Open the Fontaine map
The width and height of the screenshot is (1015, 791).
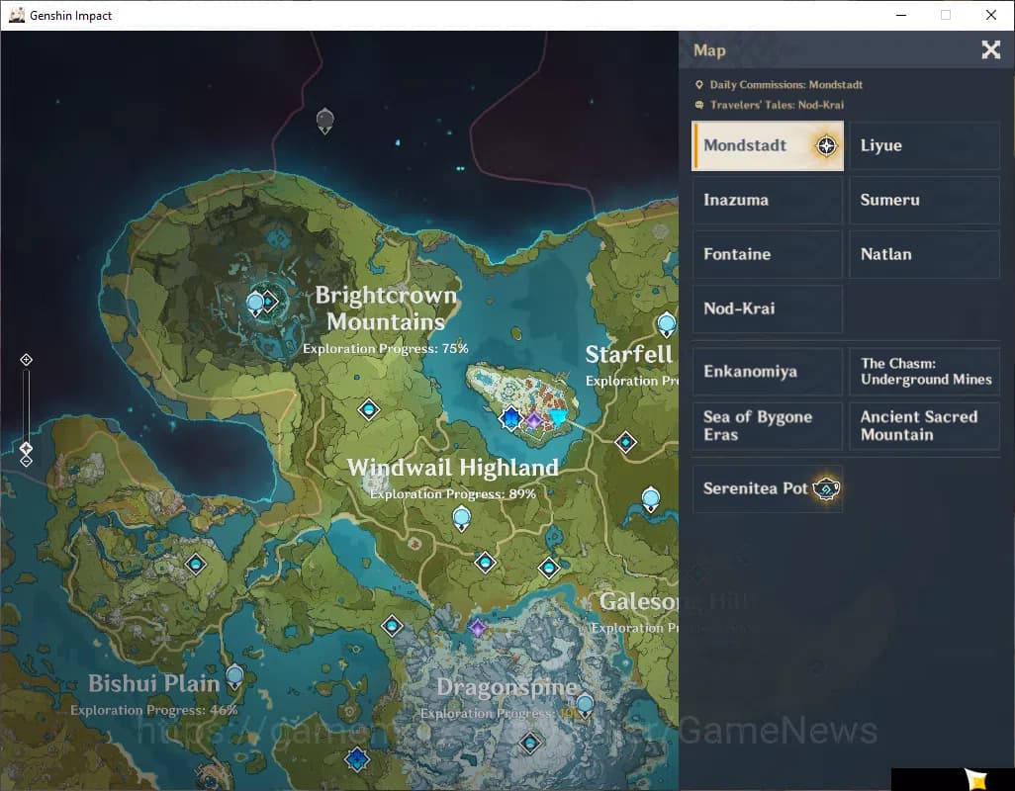pyautogui.click(x=767, y=255)
